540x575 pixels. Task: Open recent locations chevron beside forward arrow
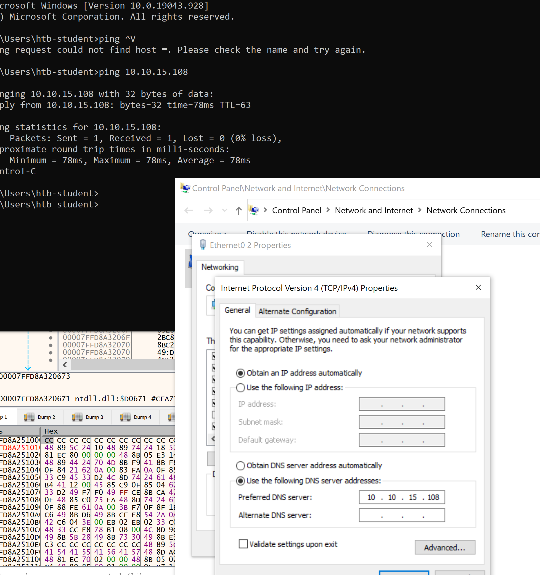[225, 210]
